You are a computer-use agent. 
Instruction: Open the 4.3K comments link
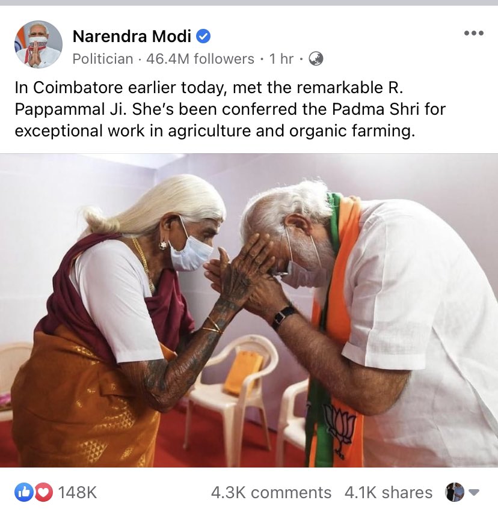(271, 492)
